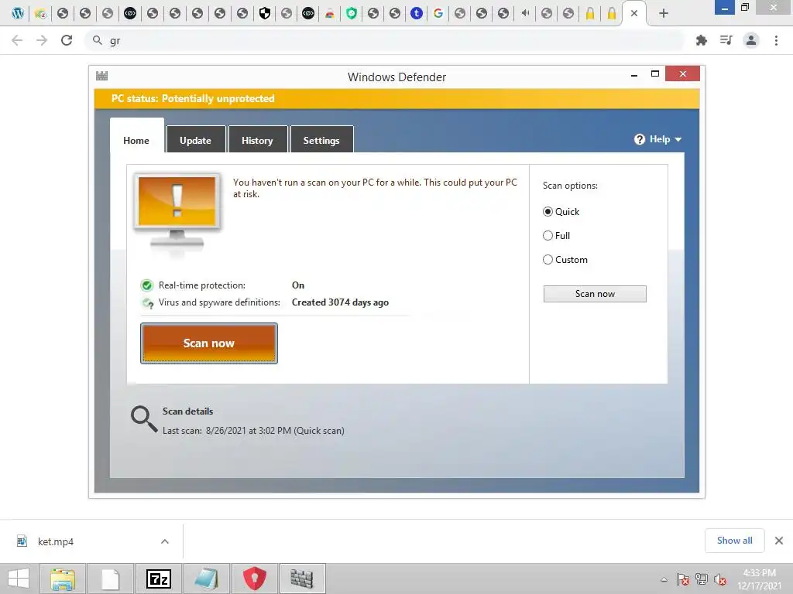Image resolution: width=793 pixels, height=594 pixels.
Task: Open 7-Zip from the taskbar
Action: (x=158, y=579)
